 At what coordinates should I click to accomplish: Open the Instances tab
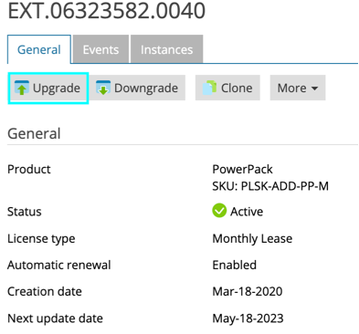(x=166, y=49)
